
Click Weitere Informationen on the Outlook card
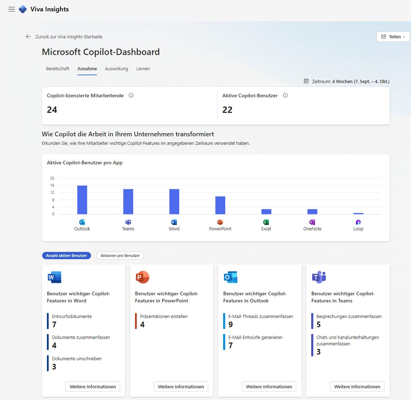[x=269, y=387]
